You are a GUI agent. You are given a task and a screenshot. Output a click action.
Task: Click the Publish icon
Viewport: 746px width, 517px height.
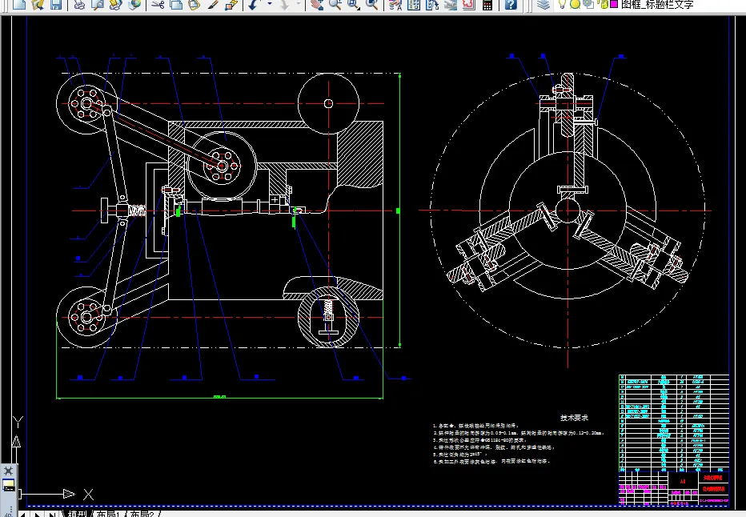point(115,4)
